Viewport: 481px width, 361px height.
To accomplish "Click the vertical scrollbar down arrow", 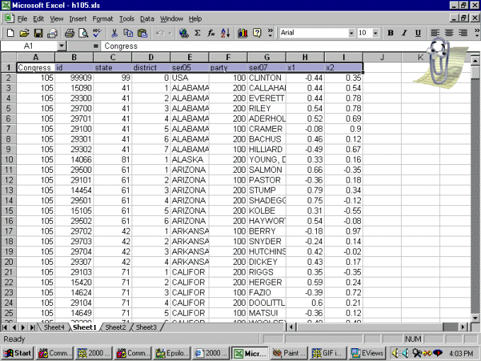I will pos(475,317).
